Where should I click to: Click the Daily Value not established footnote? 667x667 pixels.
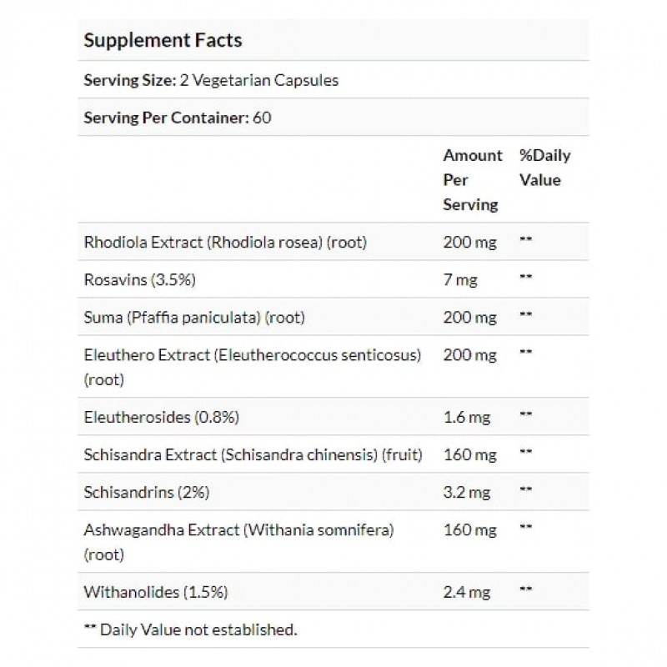(x=190, y=629)
